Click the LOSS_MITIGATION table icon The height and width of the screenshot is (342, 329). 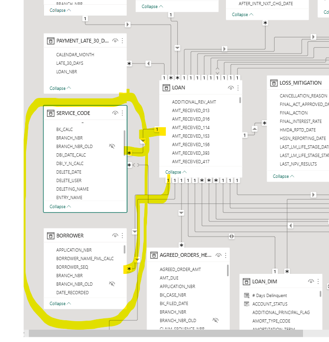click(274, 83)
